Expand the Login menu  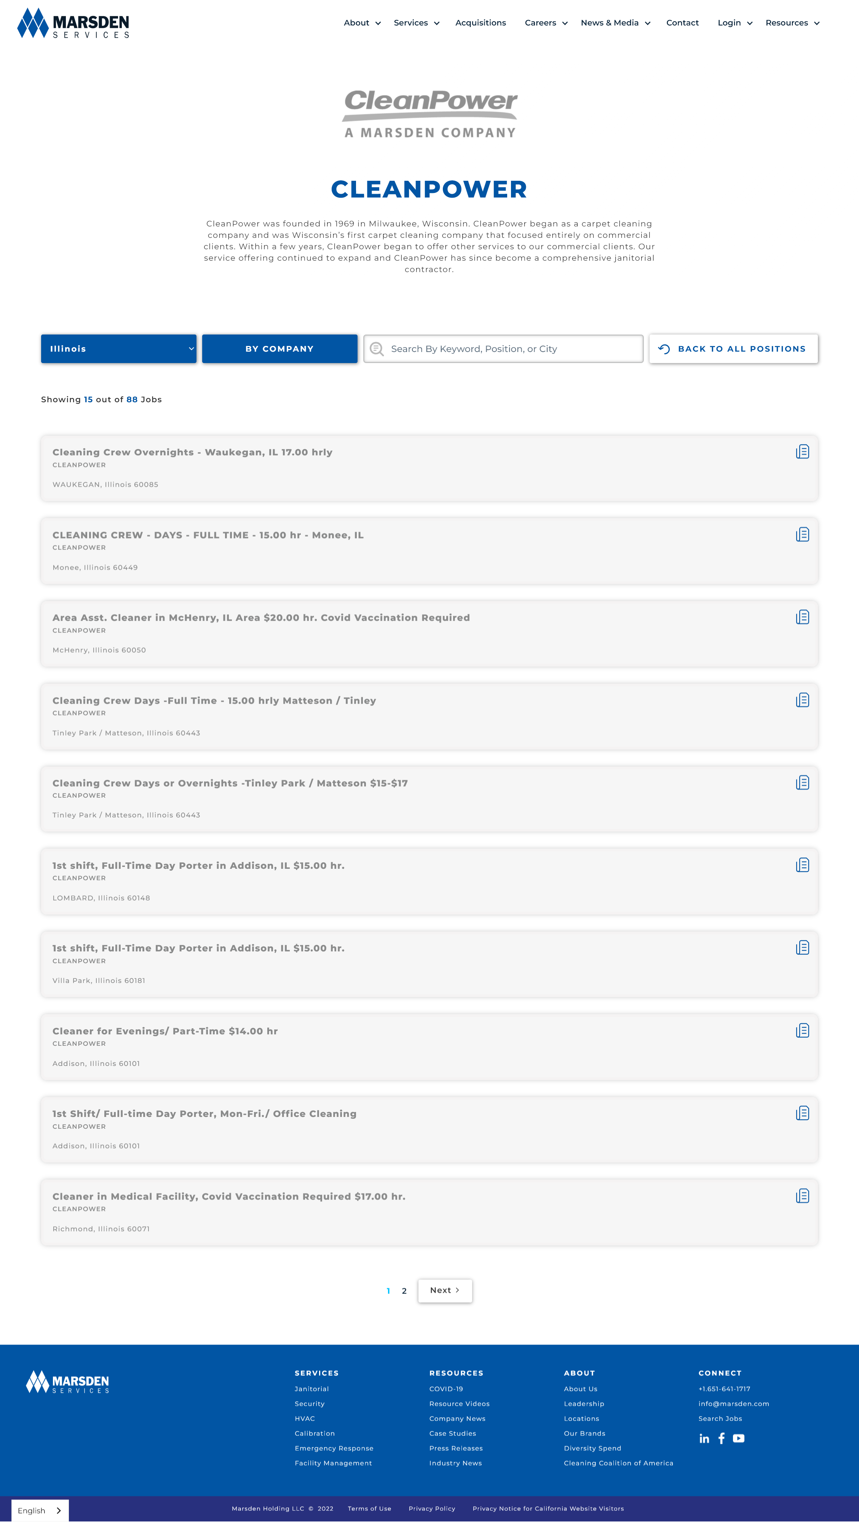tap(735, 23)
